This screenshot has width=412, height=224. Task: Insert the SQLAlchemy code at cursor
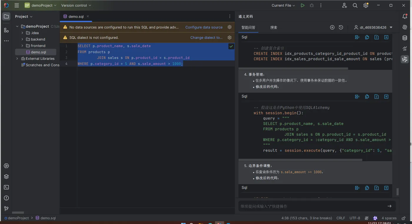357,96
